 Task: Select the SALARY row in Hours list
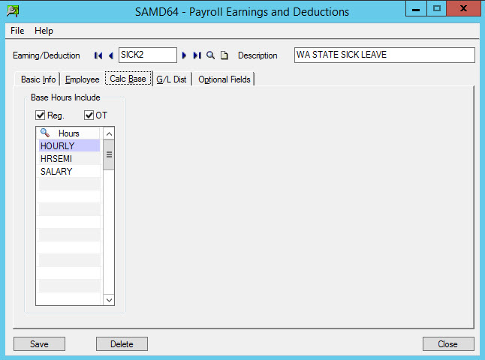(x=69, y=171)
